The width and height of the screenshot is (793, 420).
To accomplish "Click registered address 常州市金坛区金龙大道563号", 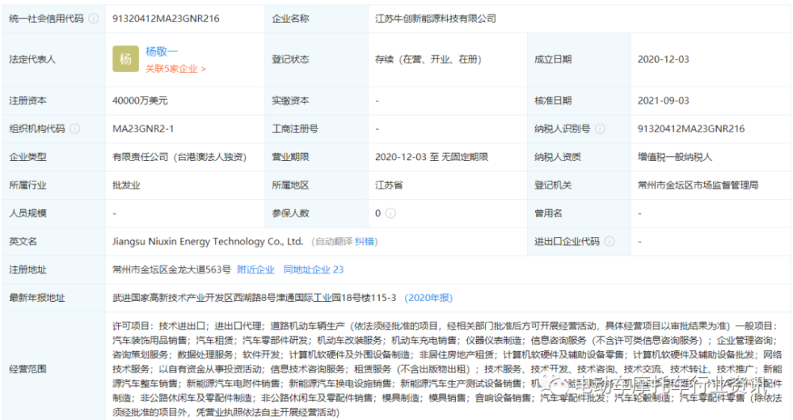I will point(171,270).
